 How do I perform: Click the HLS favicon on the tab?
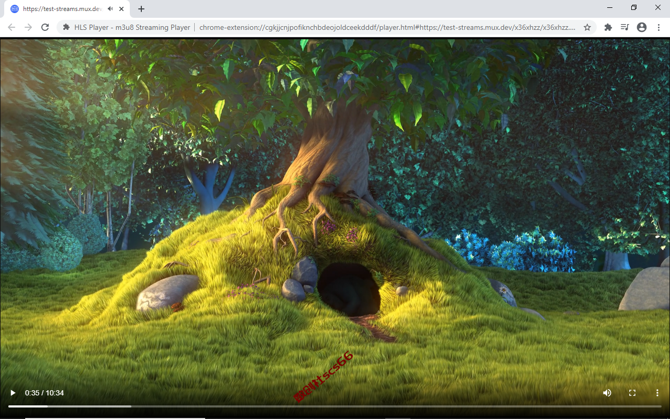point(15,9)
